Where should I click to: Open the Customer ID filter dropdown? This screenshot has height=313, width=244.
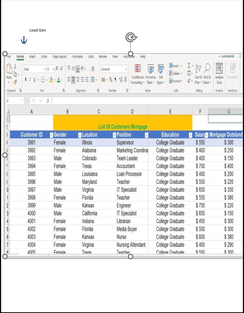[x=52, y=135]
